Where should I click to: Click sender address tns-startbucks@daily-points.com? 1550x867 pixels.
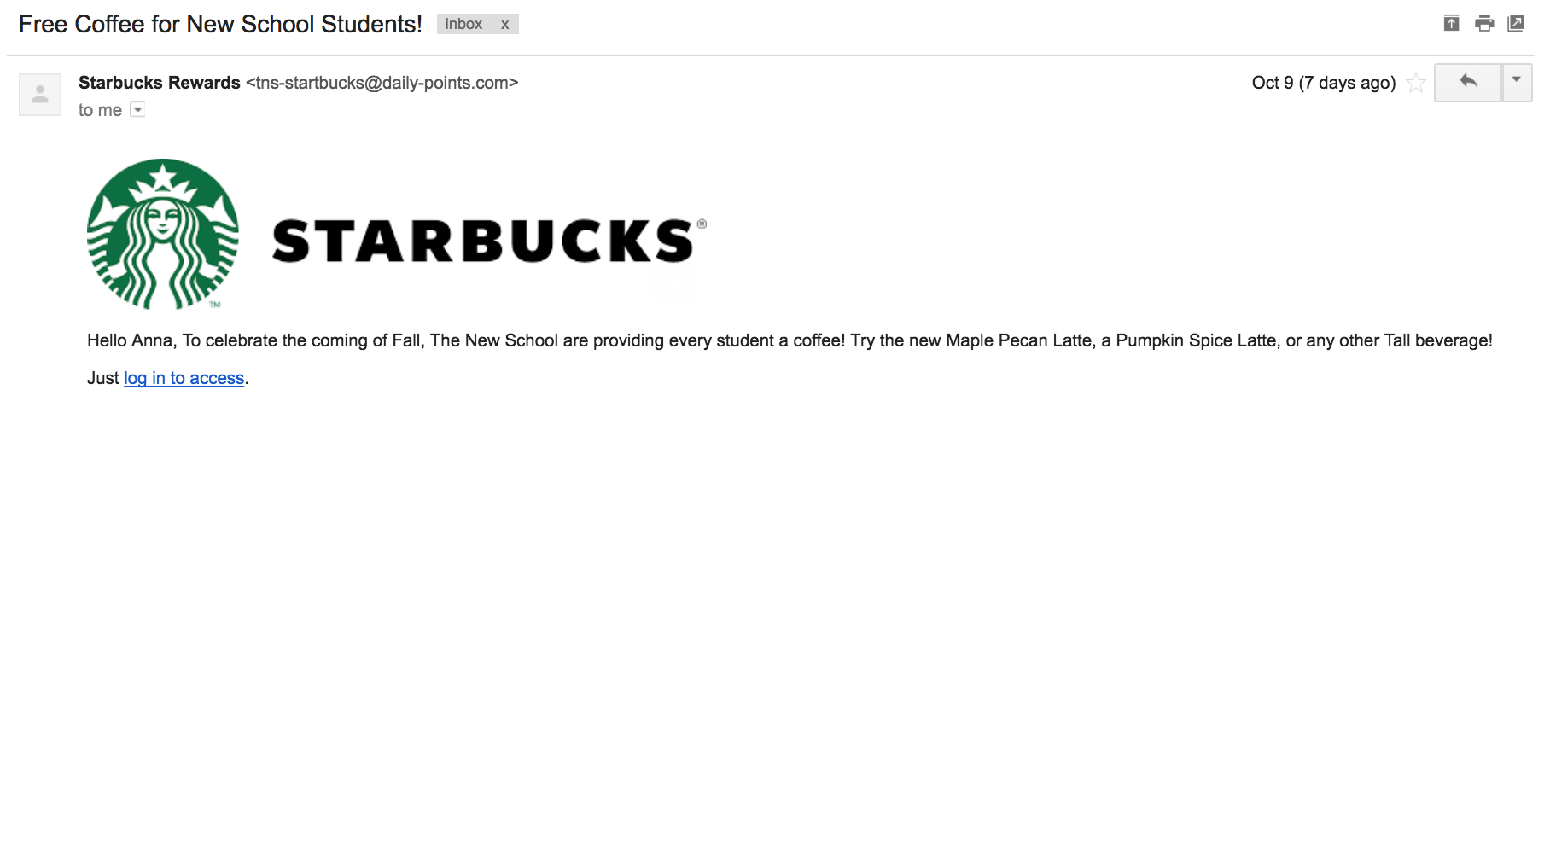pyautogui.click(x=382, y=83)
